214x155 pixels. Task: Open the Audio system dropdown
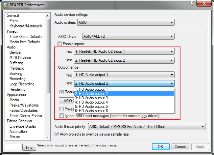point(126,23)
